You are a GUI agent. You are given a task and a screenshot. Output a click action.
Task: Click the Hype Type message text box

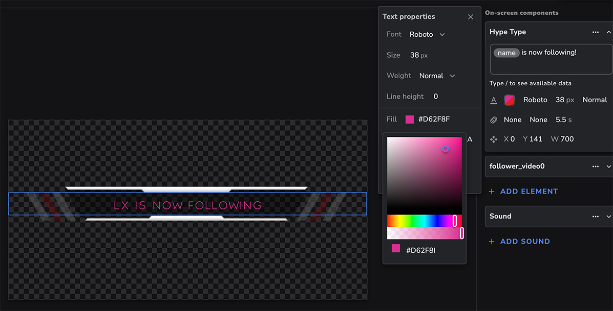[x=551, y=59]
